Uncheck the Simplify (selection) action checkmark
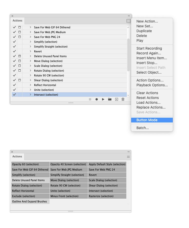The width and height of the screenshot is (189, 228). pos(14,42)
